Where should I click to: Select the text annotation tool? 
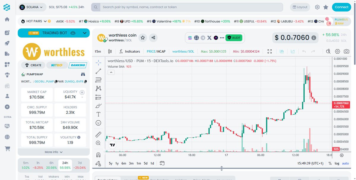98,114
